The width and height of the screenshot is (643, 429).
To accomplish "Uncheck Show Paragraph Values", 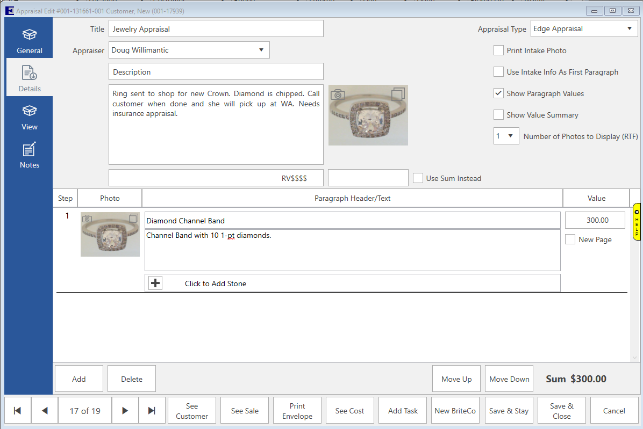I will pos(498,93).
